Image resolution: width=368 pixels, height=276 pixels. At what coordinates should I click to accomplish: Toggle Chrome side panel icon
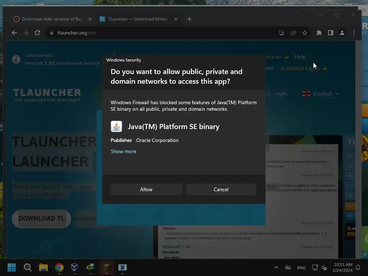[331, 33]
